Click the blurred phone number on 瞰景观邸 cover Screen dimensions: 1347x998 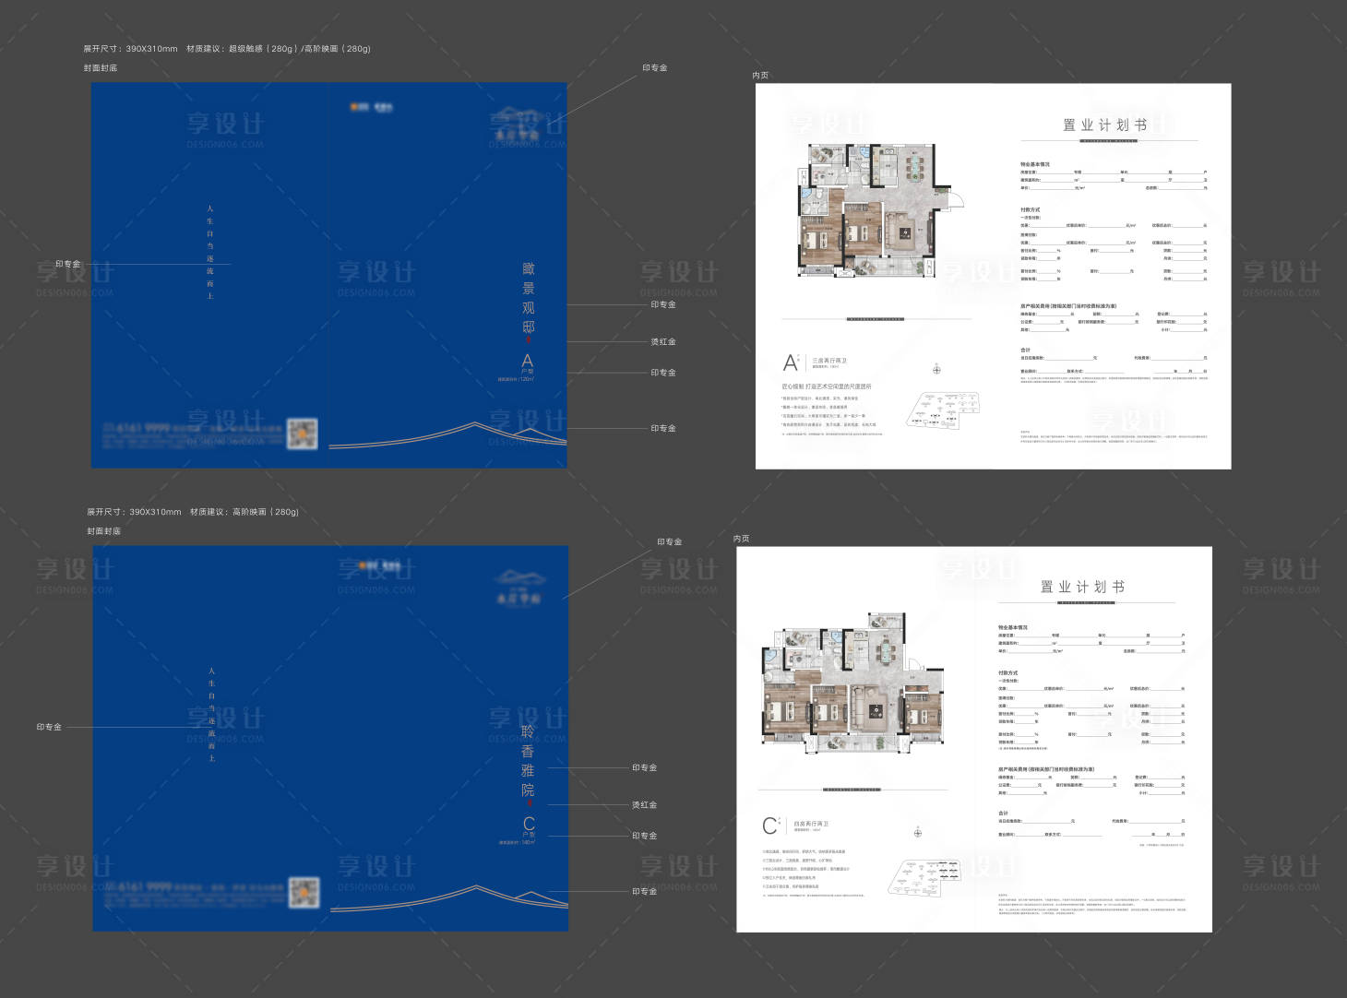tap(137, 428)
